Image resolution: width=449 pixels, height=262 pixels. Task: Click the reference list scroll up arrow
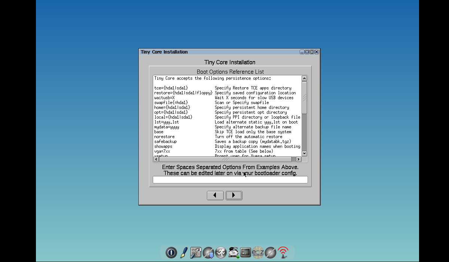point(304,79)
